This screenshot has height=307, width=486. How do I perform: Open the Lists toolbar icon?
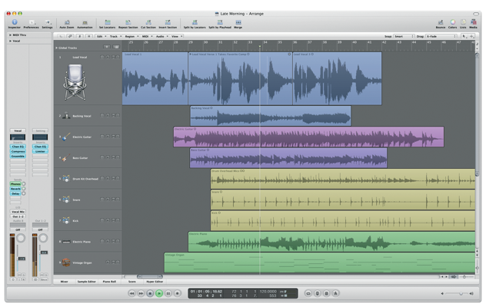point(463,22)
